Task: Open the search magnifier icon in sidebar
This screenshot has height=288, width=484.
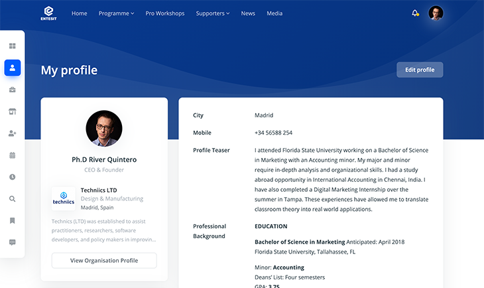Action: pos(13,199)
